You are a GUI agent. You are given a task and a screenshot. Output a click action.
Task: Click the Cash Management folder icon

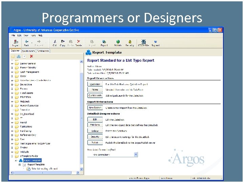(x=17, y=72)
